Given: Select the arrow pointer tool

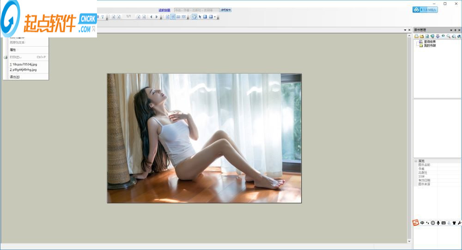Looking at the screenshot, I should pyautogui.click(x=200, y=17).
